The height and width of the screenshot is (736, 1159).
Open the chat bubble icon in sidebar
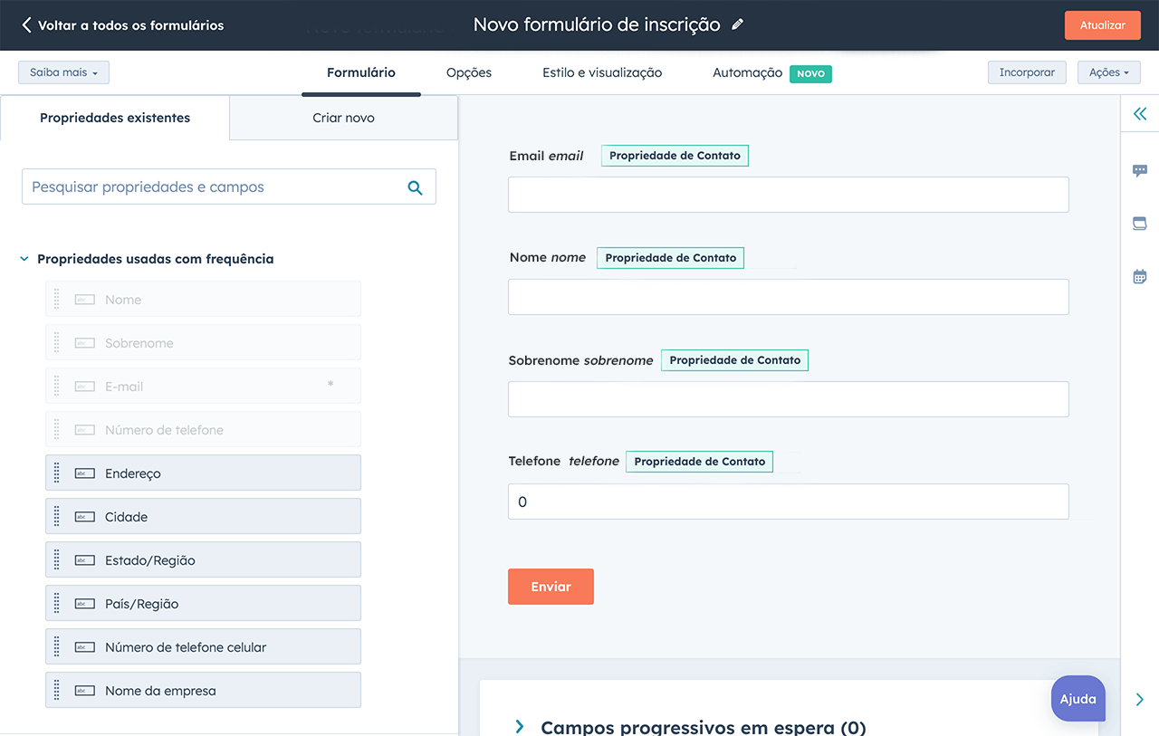click(1140, 170)
